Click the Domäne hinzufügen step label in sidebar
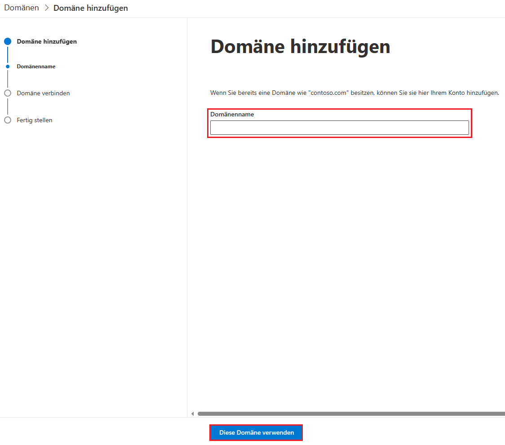The image size is (505, 445). pyautogui.click(x=47, y=41)
